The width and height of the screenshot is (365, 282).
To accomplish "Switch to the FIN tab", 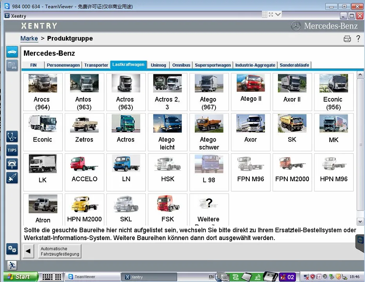I will tap(33, 65).
